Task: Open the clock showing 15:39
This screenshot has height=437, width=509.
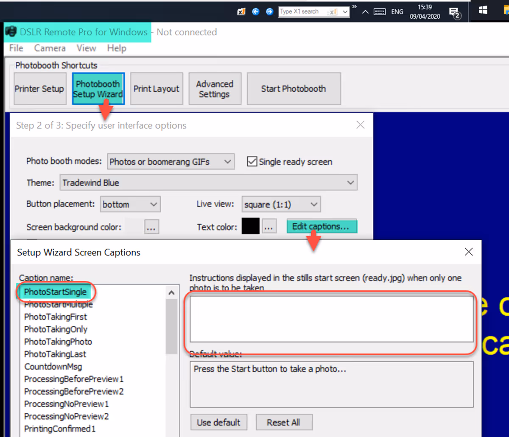Action: click(425, 11)
